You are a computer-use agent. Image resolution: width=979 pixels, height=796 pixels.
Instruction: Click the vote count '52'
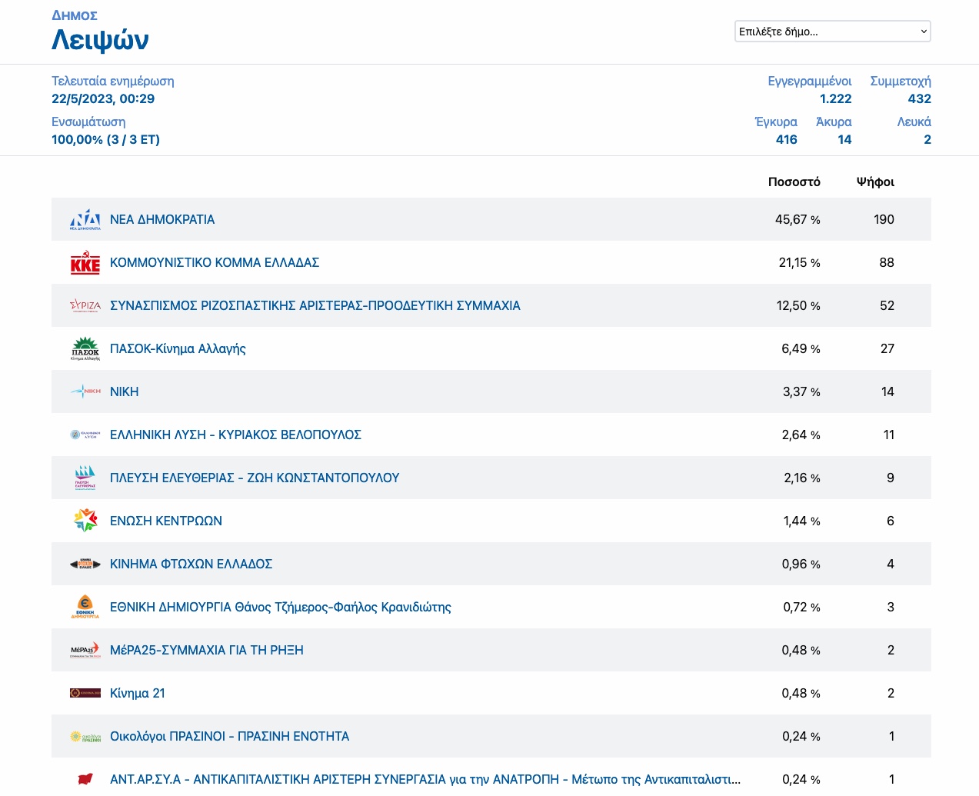coord(887,305)
